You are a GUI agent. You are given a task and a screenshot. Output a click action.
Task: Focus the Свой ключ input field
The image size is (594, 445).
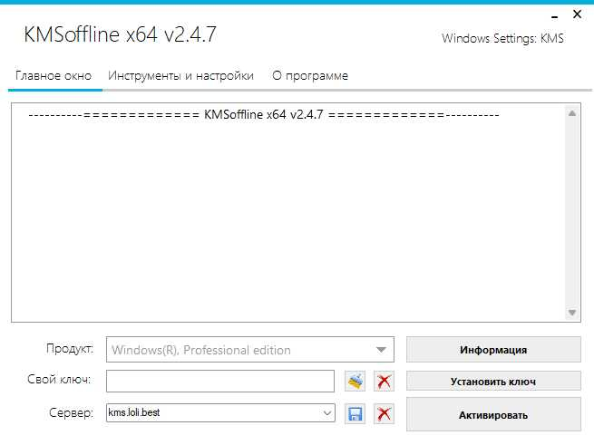pyautogui.click(x=220, y=381)
